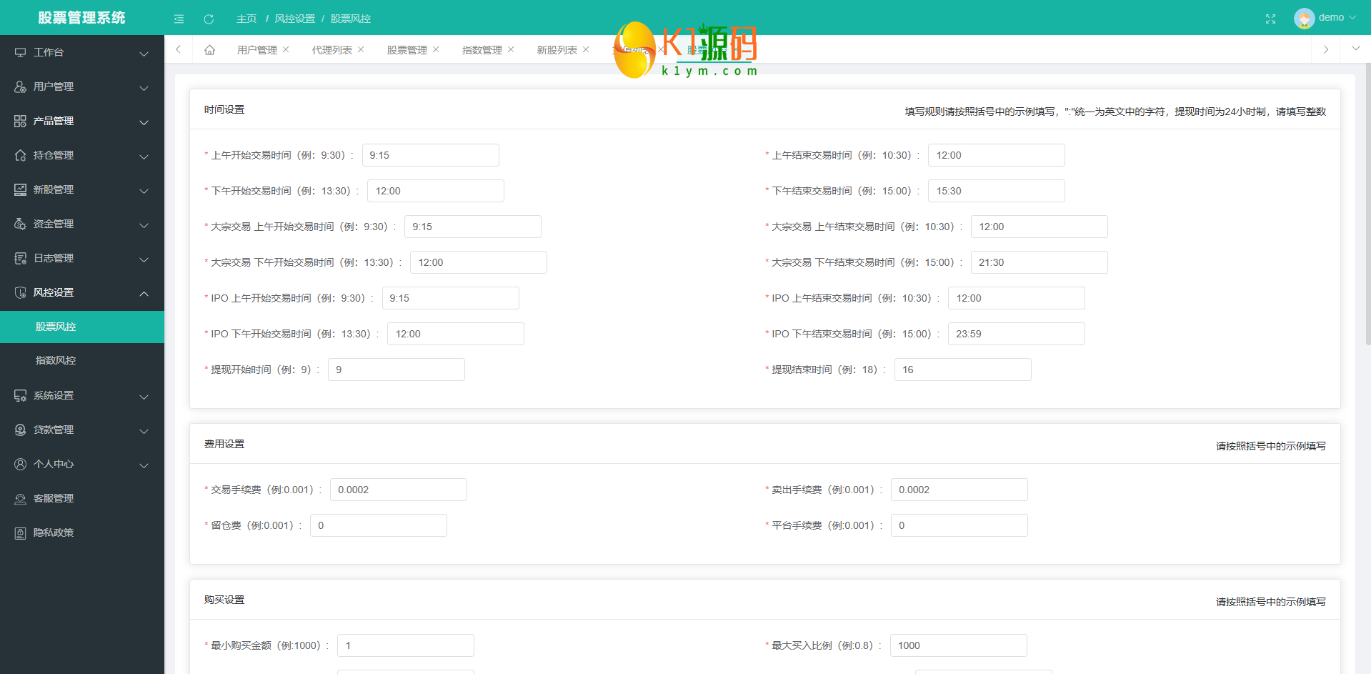Open 隐私政策 in the sidebar
The height and width of the screenshot is (674, 1371).
54,532
